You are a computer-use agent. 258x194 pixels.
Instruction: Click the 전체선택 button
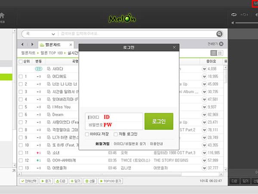(29, 181)
